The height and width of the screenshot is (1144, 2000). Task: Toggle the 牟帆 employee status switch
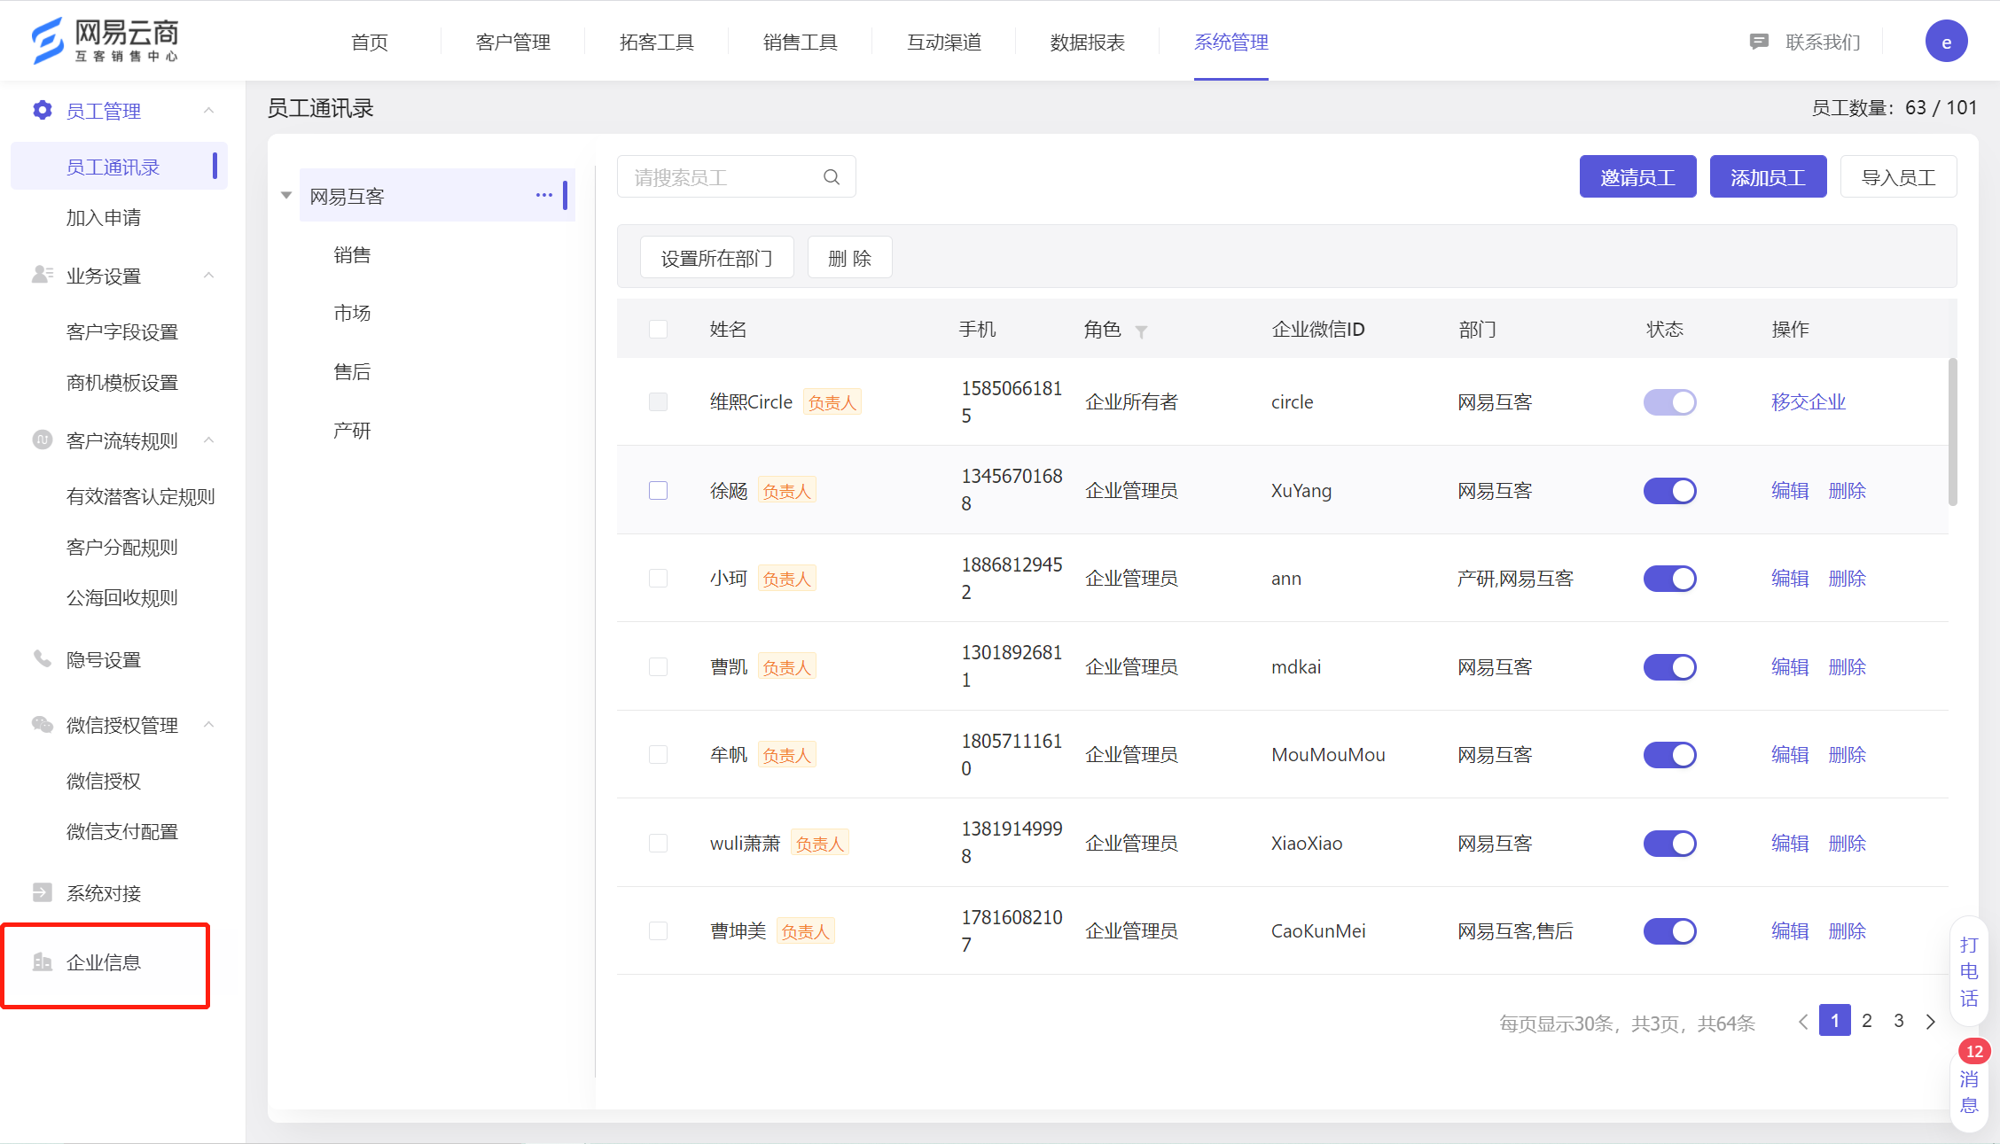click(x=1672, y=752)
